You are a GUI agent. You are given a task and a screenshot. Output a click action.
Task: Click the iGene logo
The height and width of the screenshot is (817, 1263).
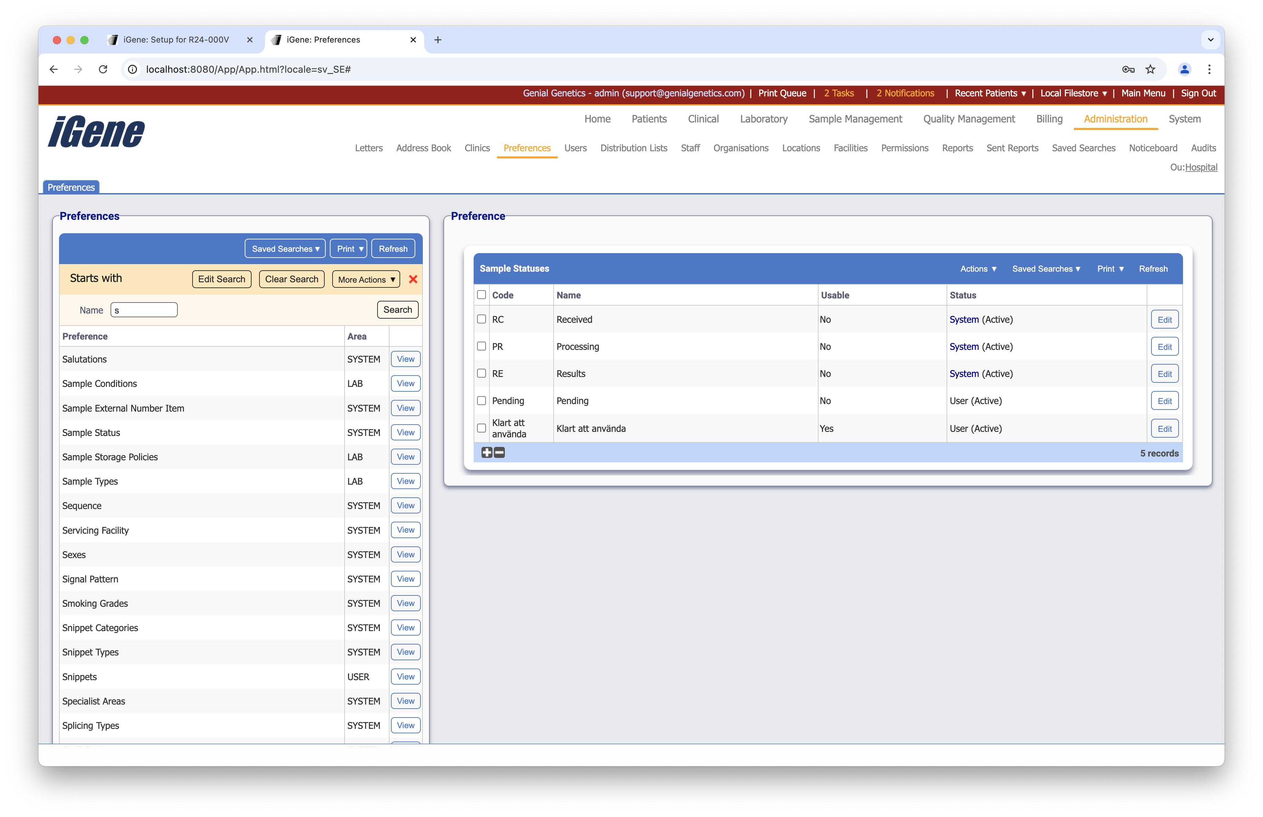pyautogui.click(x=95, y=131)
